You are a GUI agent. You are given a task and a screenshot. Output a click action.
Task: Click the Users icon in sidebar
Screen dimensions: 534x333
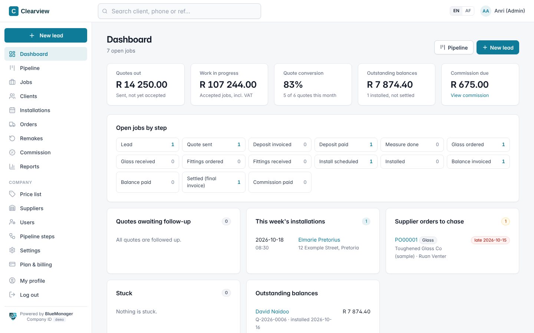(12, 222)
